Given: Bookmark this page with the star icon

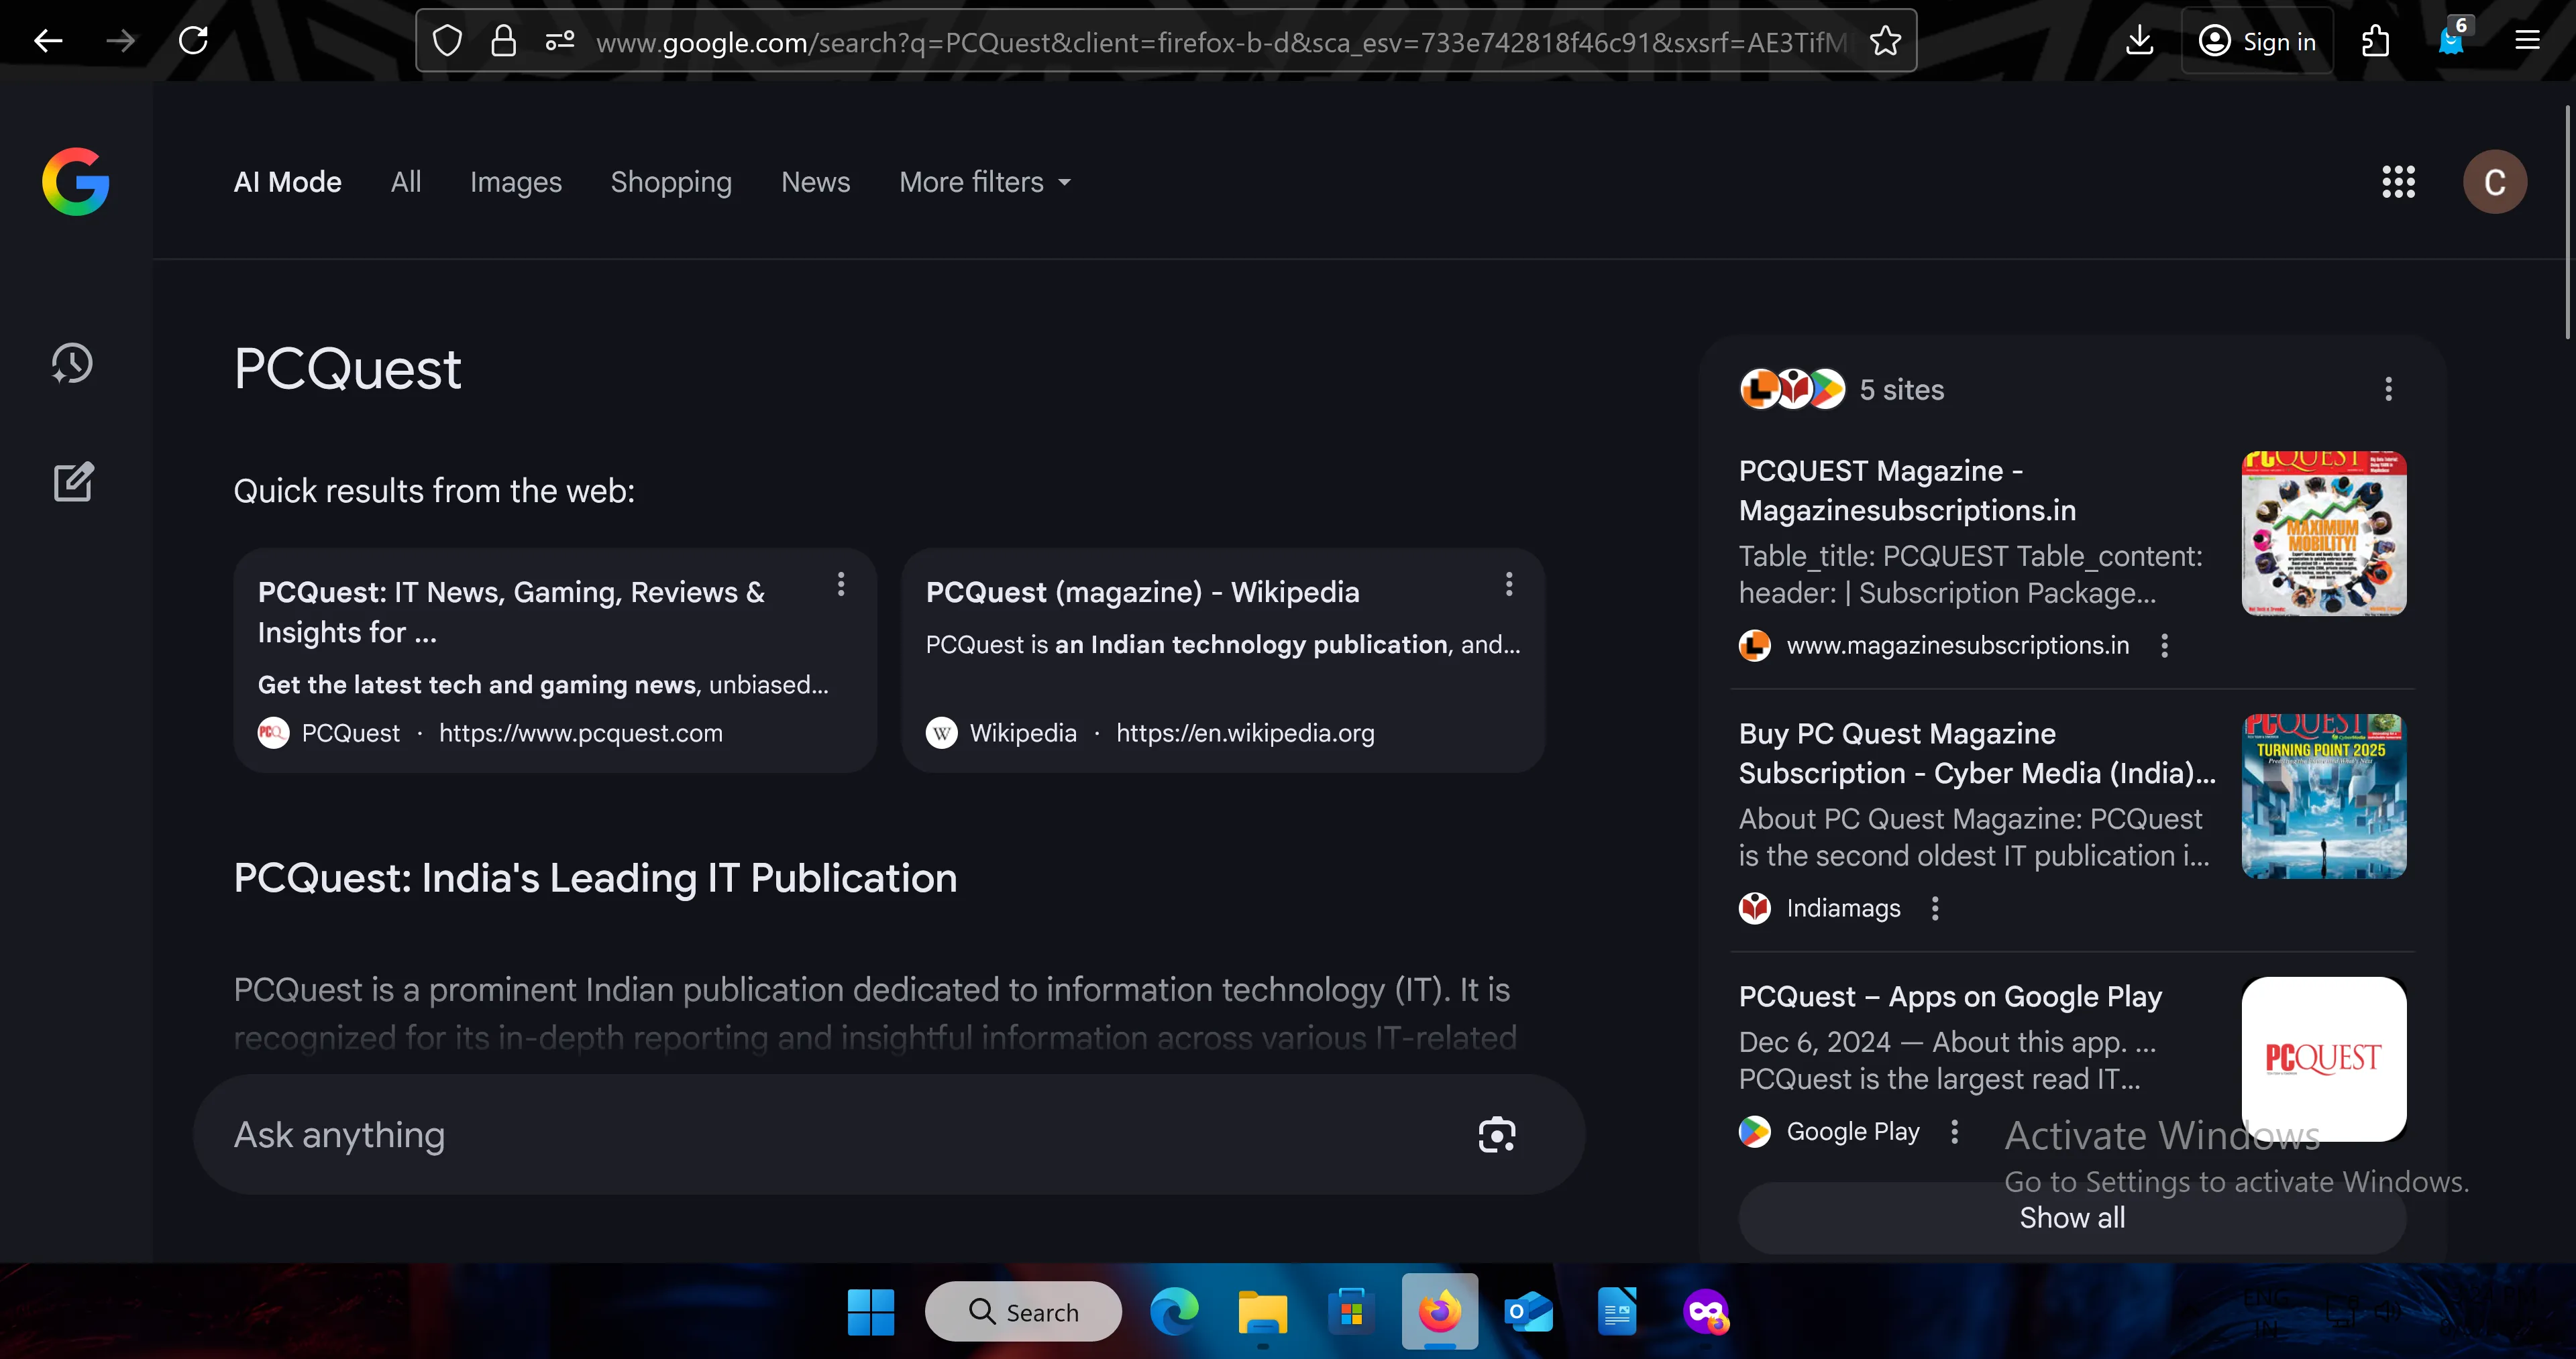Looking at the screenshot, I should coord(1885,41).
